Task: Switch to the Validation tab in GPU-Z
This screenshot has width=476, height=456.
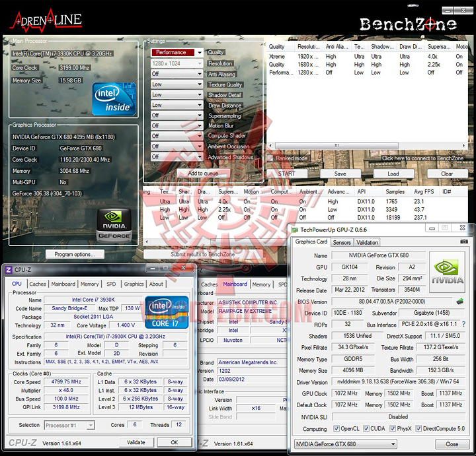Action: pyautogui.click(x=367, y=242)
